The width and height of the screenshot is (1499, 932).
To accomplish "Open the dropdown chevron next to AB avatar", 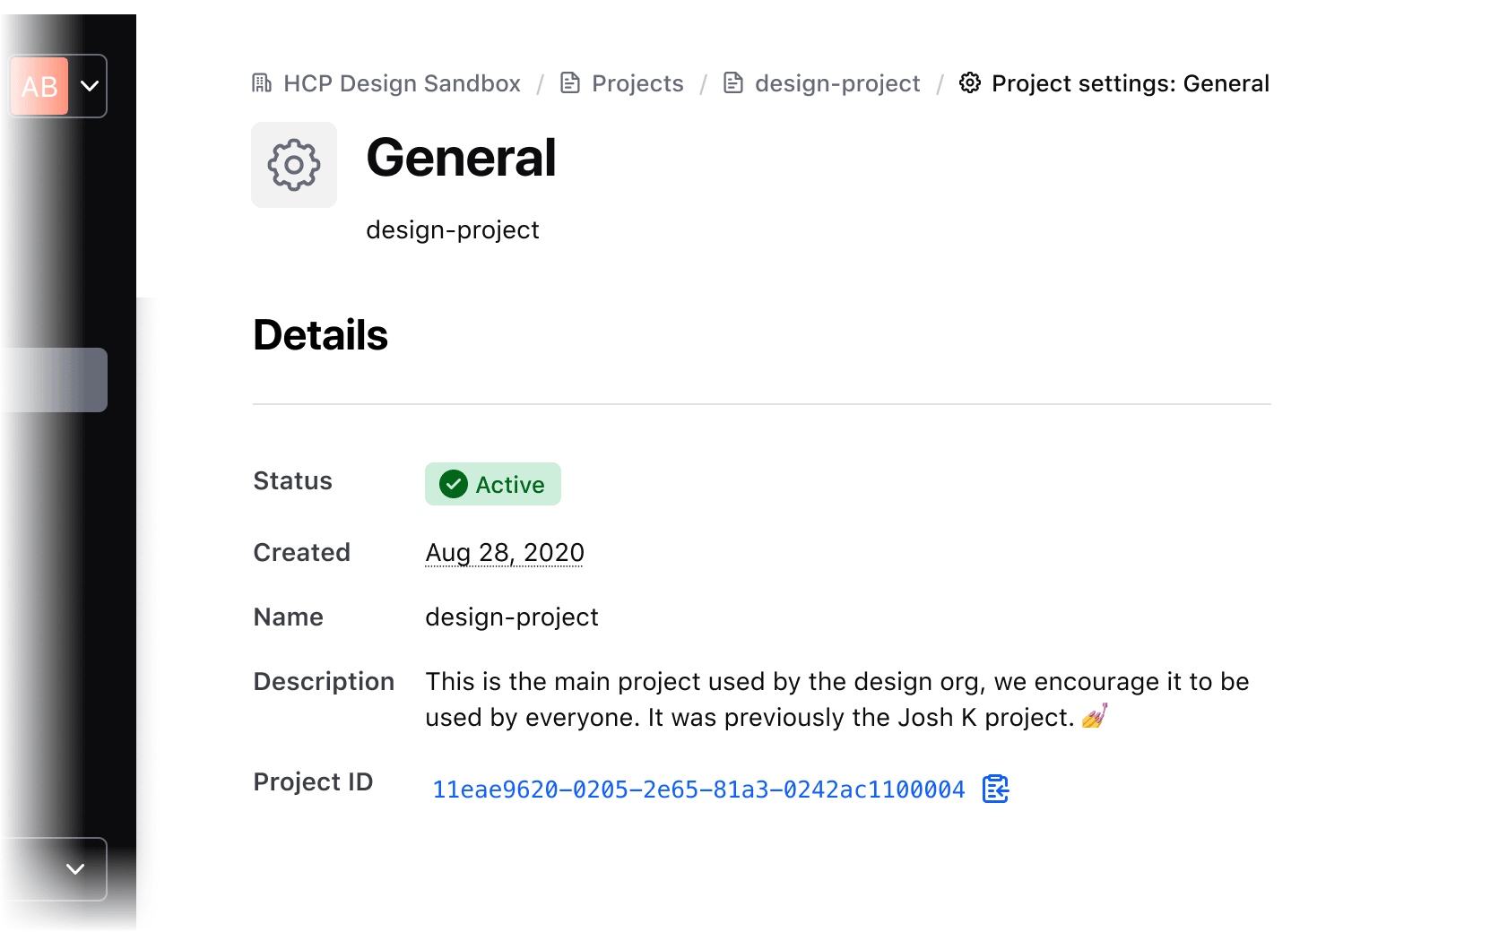I will 88,86.
